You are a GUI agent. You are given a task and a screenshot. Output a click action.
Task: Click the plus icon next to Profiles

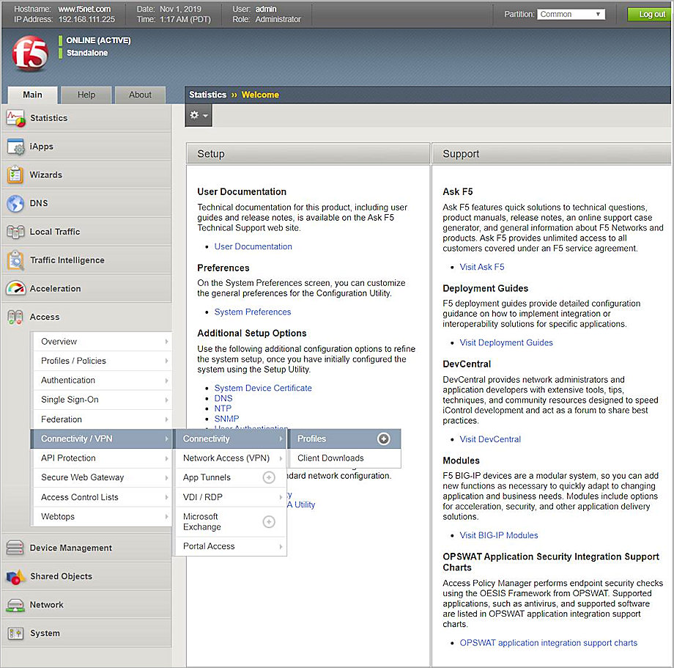click(x=384, y=438)
